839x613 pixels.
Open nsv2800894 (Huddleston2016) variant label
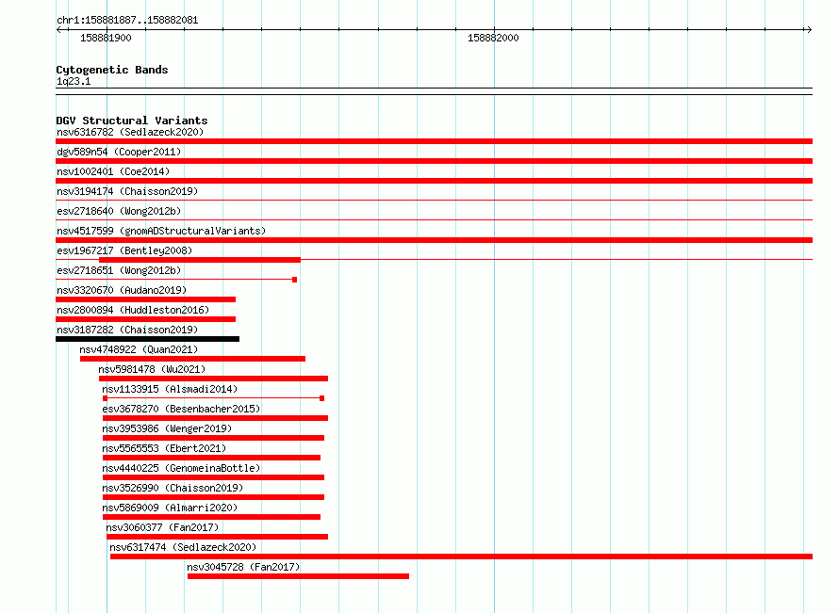tap(133, 310)
